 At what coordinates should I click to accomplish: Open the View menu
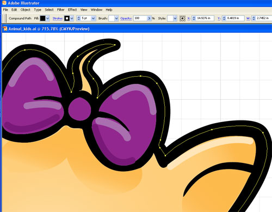(84, 10)
